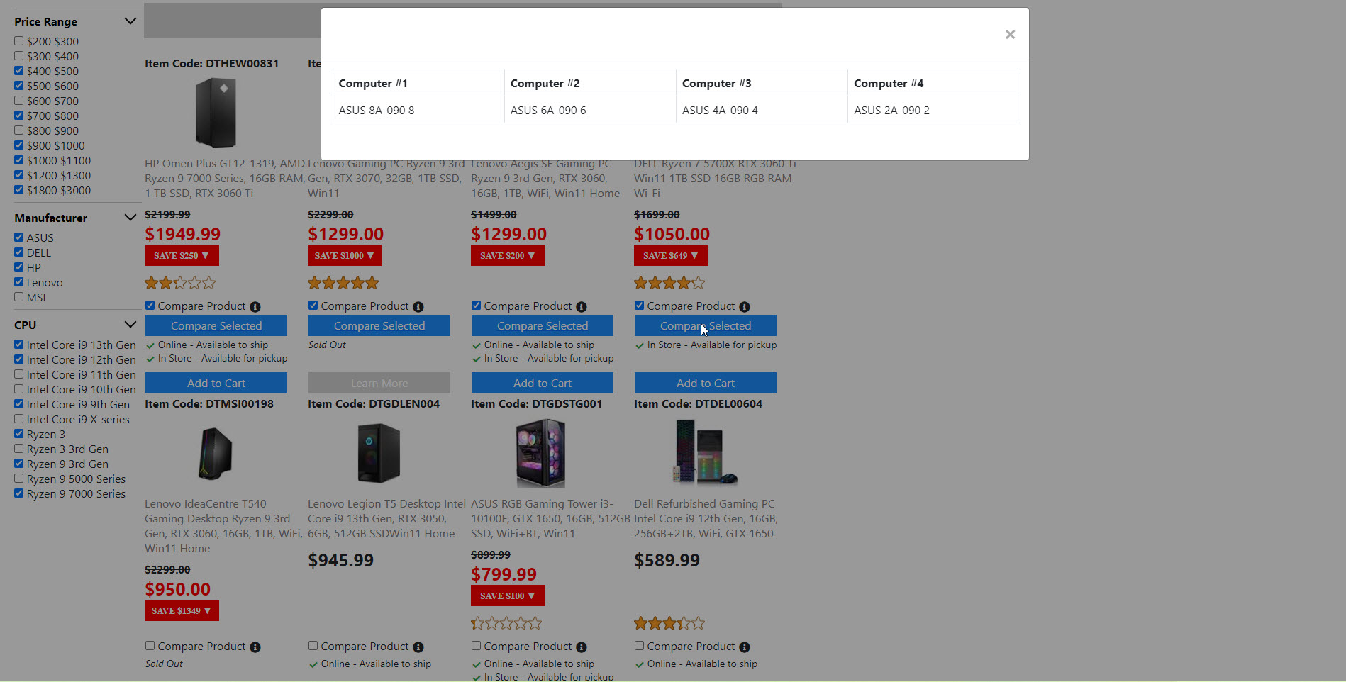Open the SAVE $1349 savings dropdown
1346x682 pixels.
pos(182,610)
